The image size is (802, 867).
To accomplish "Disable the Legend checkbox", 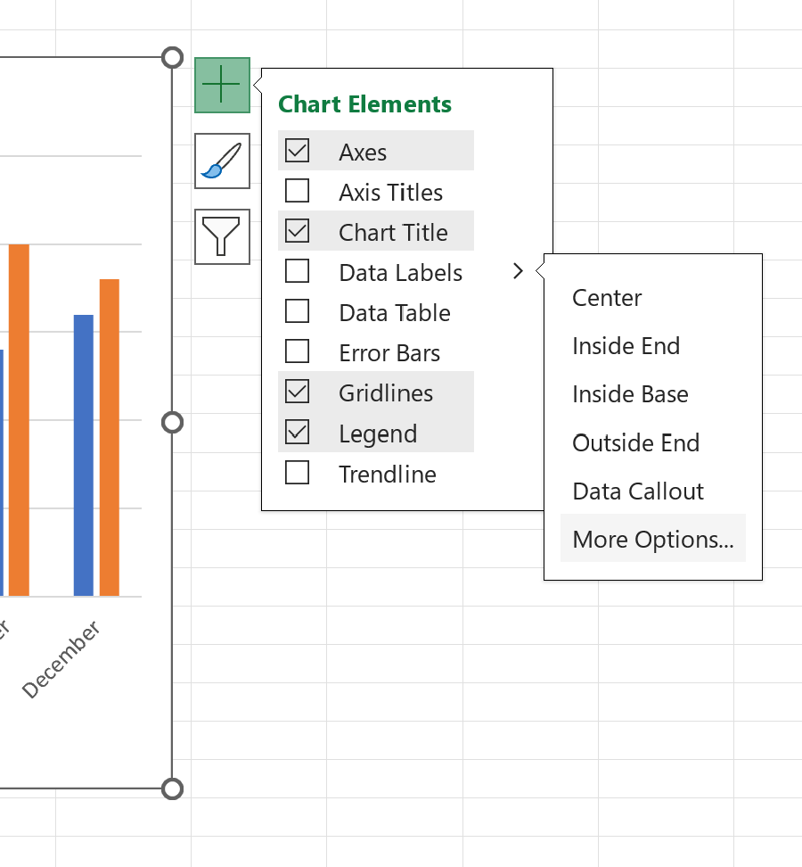I will pos(298,432).
